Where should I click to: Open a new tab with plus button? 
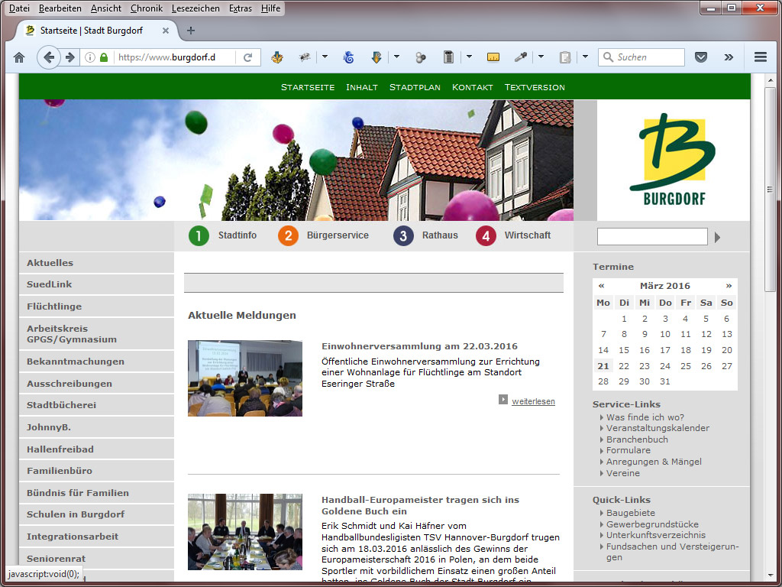[190, 31]
